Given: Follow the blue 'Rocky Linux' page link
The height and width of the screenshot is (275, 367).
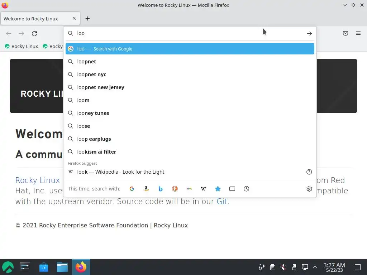Looking at the screenshot, I should point(37,180).
